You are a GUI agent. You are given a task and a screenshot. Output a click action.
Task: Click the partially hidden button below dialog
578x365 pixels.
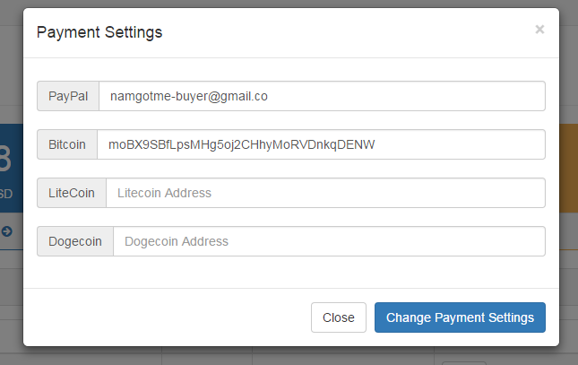click(463, 361)
